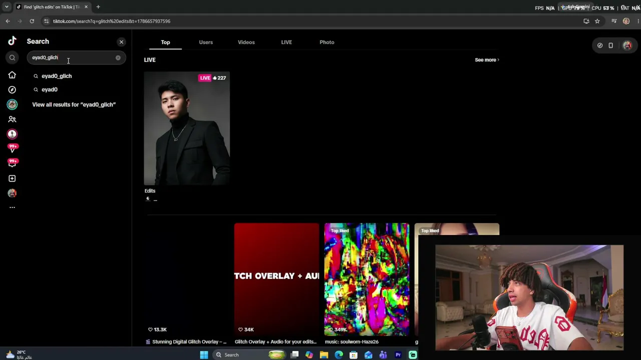Open the Stunning Digital Glitch Overlay video
The height and width of the screenshot is (360, 641).
186,279
